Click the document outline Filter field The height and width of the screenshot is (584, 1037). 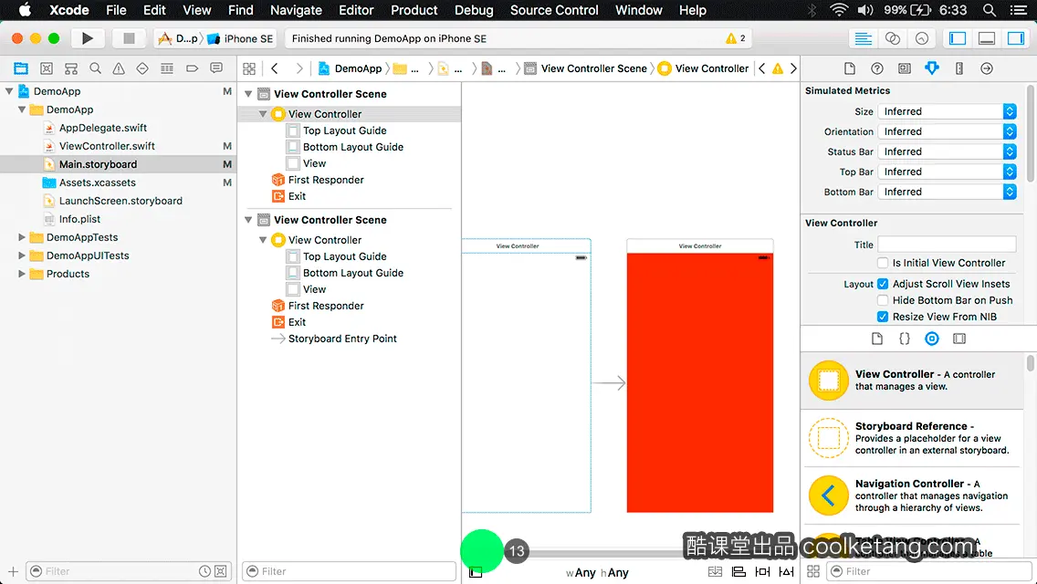pos(350,571)
